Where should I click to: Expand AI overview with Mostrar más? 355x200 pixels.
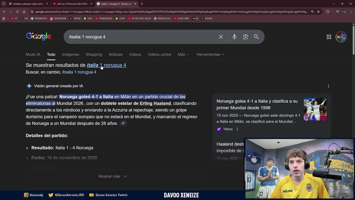pos(113,176)
